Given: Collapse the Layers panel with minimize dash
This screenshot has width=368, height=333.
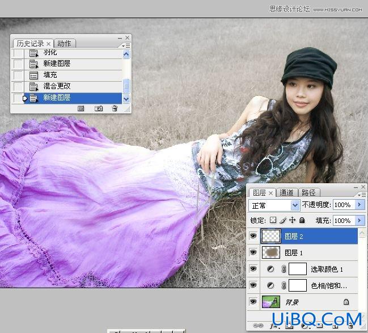Looking at the screenshot, I should [356, 187].
